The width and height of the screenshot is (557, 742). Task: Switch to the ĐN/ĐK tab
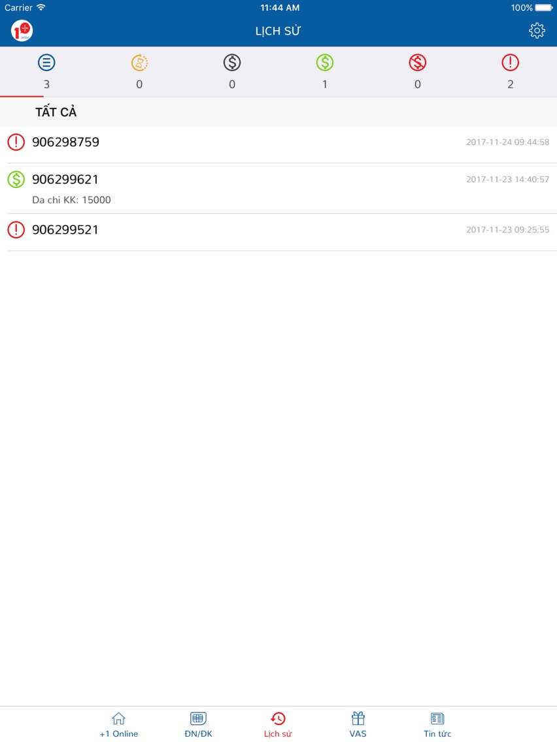point(199,725)
